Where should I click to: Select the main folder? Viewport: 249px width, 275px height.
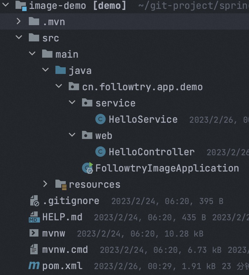tap(66, 54)
